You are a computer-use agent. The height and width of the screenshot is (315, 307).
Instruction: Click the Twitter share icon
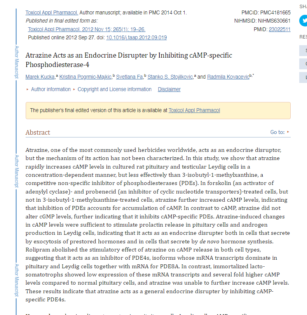pos(304,21)
